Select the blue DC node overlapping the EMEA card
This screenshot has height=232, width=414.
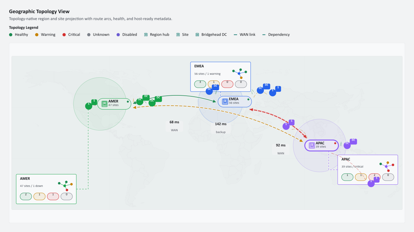click(209, 91)
